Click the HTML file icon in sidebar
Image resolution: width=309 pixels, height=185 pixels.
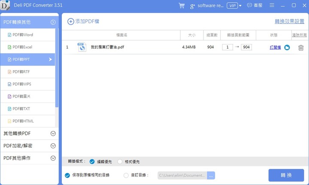pos(9,121)
